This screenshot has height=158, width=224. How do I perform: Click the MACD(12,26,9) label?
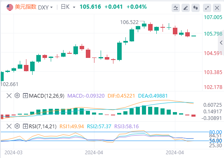47,96
